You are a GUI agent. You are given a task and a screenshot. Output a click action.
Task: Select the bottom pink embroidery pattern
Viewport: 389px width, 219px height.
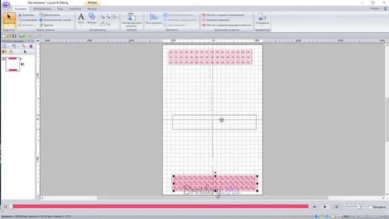tap(215, 183)
